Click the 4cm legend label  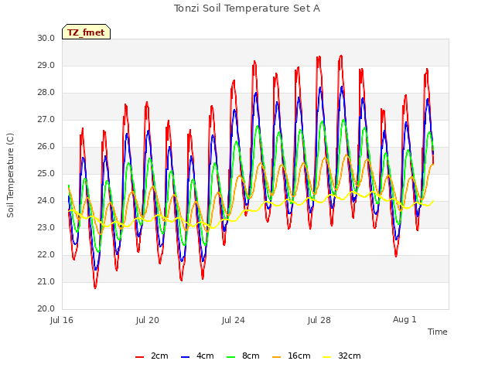click(205, 356)
